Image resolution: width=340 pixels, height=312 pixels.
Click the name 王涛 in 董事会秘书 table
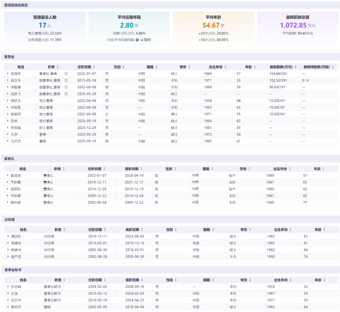point(14,293)
